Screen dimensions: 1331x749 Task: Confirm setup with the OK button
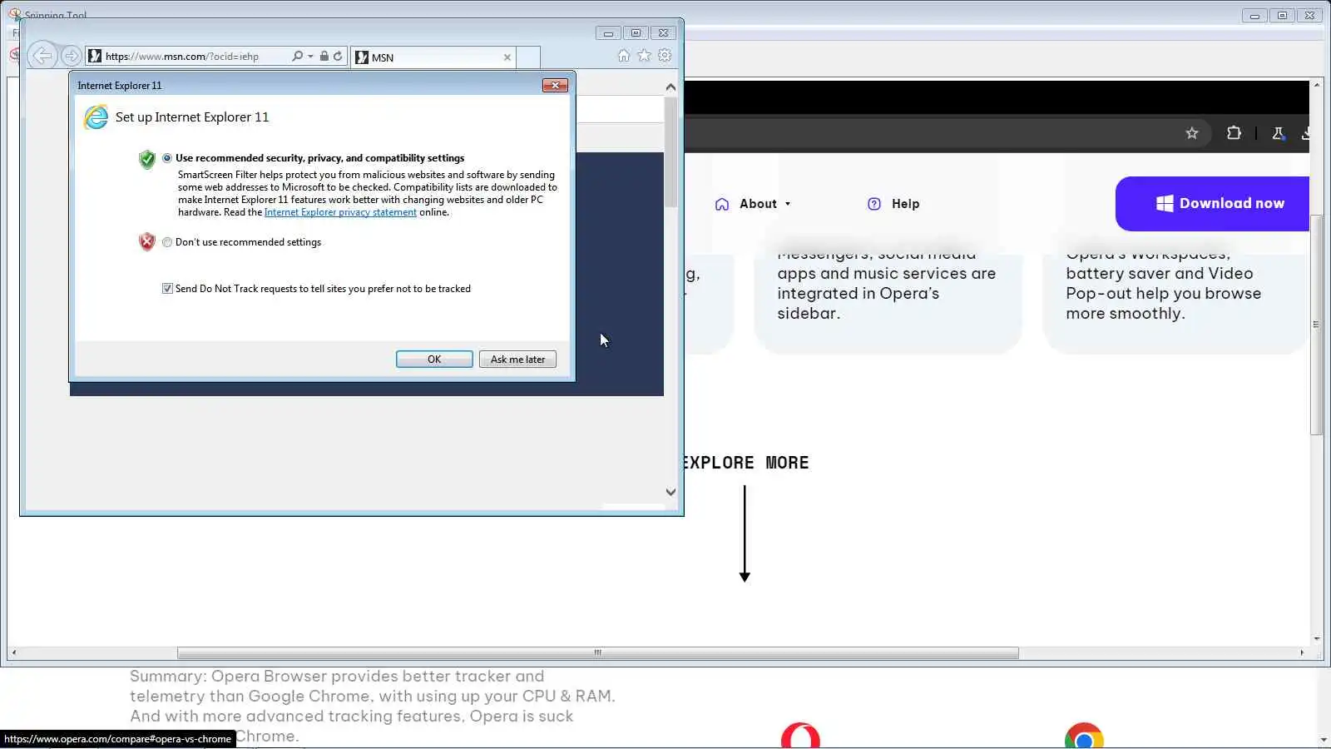pyautogui.click(x=434, y=359)
